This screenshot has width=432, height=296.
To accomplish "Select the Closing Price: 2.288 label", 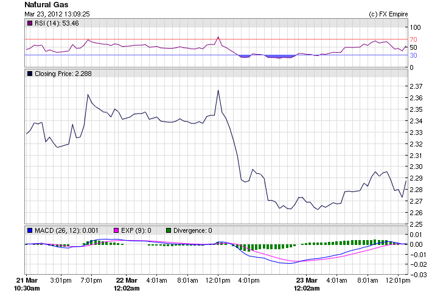I will pos(63,74).
